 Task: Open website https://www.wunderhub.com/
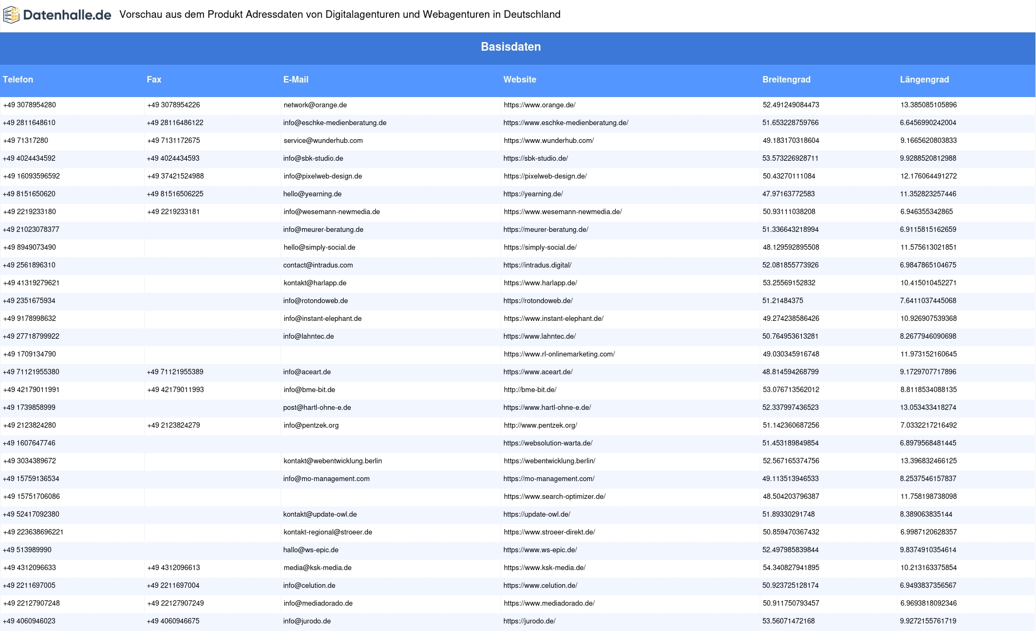point(549,141)
